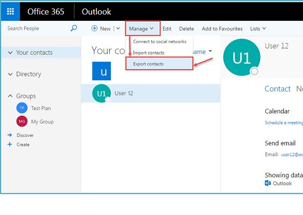Screen dimensions: 303x215
Task: Click the Office 365 title
Action: [46, 12]
